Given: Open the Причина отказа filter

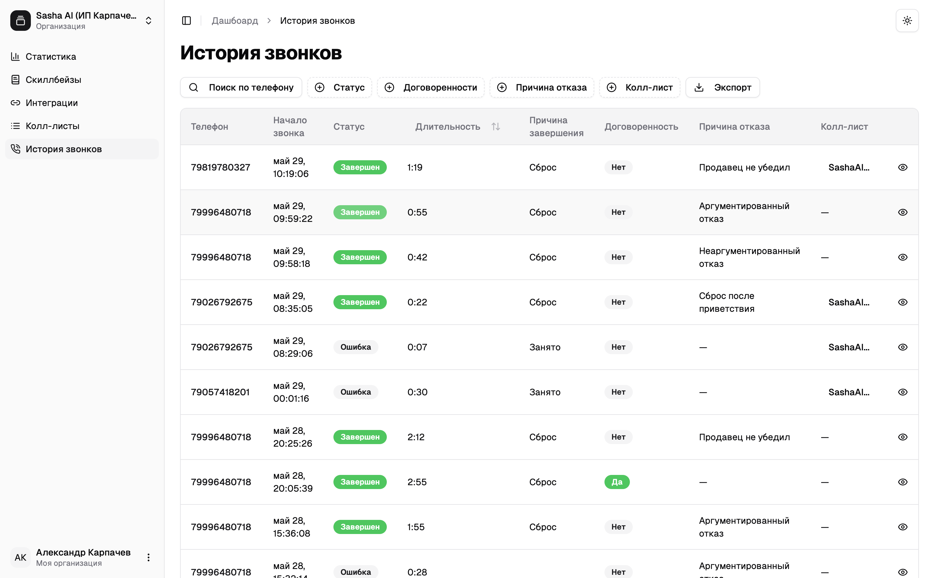Looking at the screenshot, I should coord(542,88).
